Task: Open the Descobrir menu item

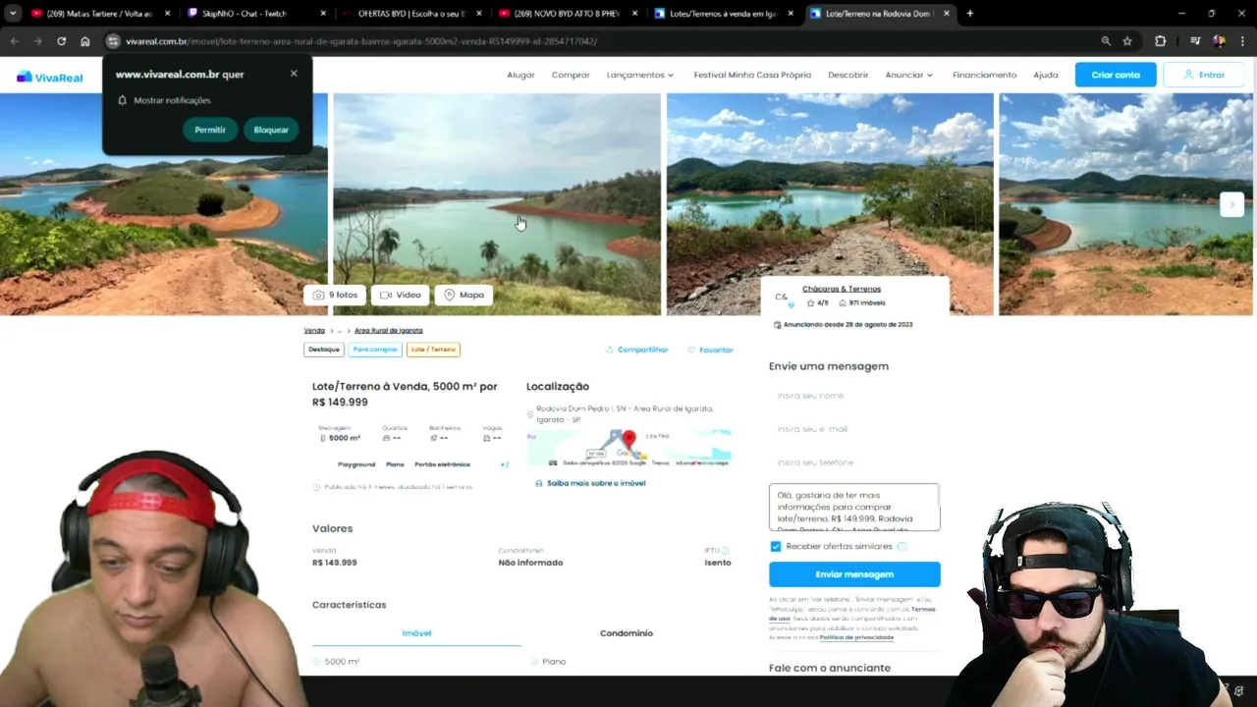Action: [x=847, y=75]
